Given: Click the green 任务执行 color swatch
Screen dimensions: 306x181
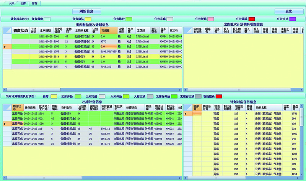Looking at the screenshot, I should [129, 18].
